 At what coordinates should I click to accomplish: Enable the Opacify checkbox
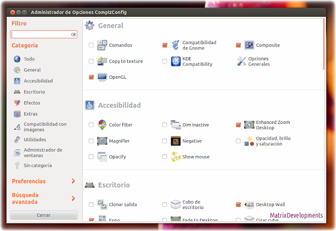click(91, 157)
